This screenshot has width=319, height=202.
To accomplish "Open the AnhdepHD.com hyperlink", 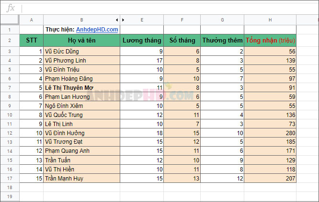I will 97,30.
